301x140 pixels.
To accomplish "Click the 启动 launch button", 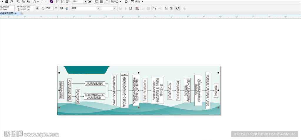I will point(139,2).
